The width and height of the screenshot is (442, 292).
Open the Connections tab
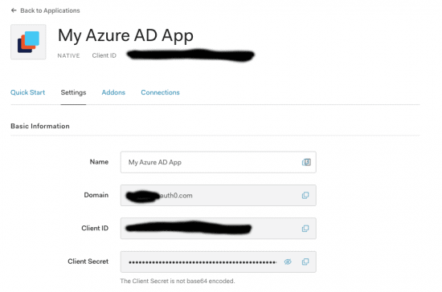pyautogui.click(x=160, y=92)
